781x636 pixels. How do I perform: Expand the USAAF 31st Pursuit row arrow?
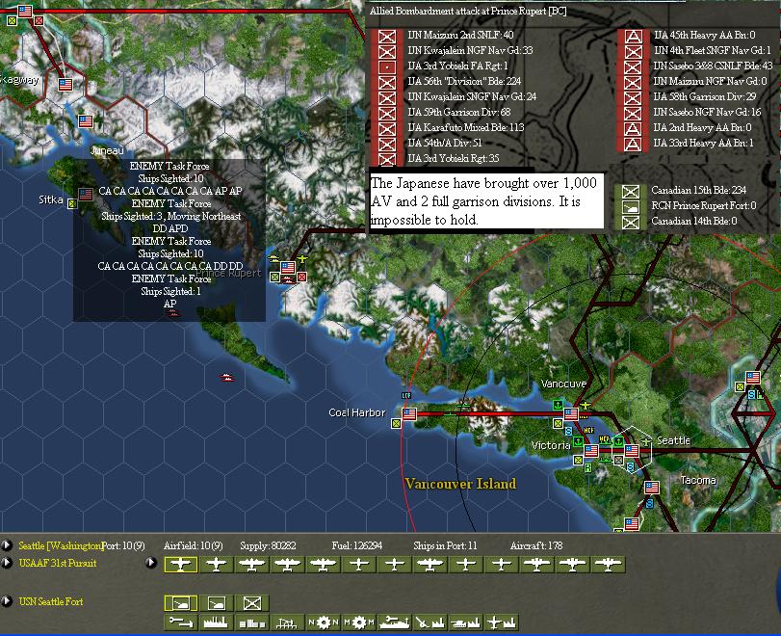pyautogui.click(x=7, y=563)
